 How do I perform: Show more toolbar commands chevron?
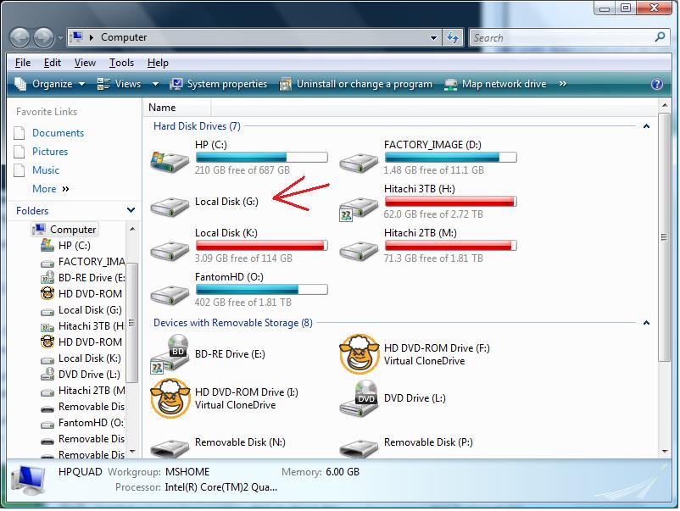click(562, 84)
